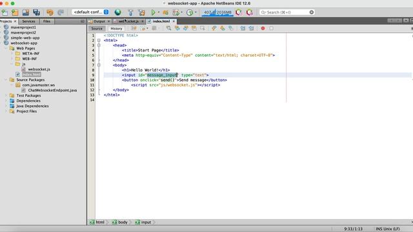
Task: Toggle Rectangular Selection editor button
Action: point(203,28)
